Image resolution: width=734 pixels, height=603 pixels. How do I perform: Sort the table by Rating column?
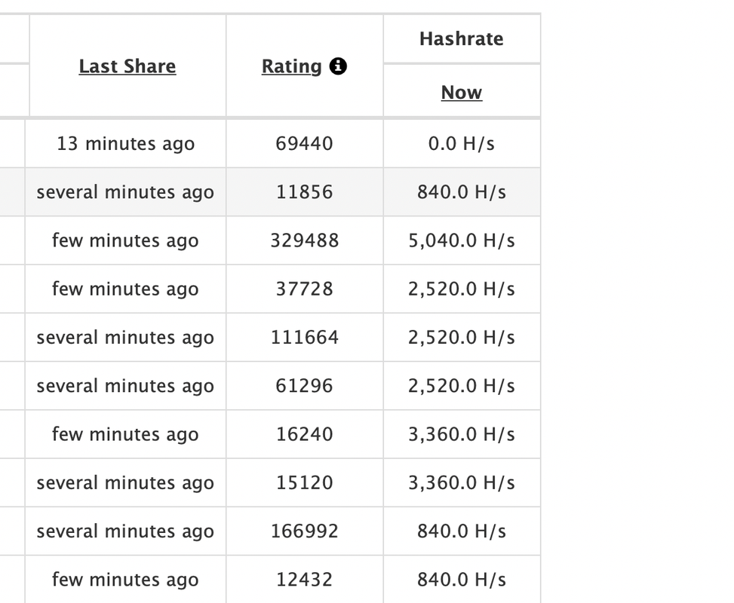coord(292,66)
